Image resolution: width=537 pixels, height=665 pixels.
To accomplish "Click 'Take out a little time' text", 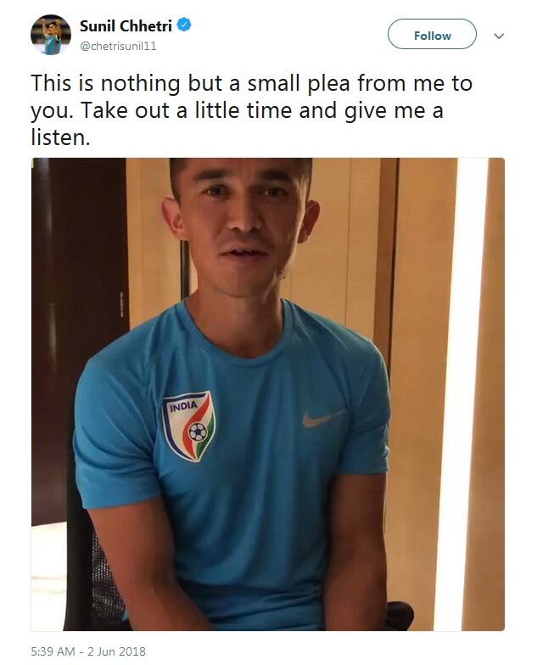I will pos(187,110).
